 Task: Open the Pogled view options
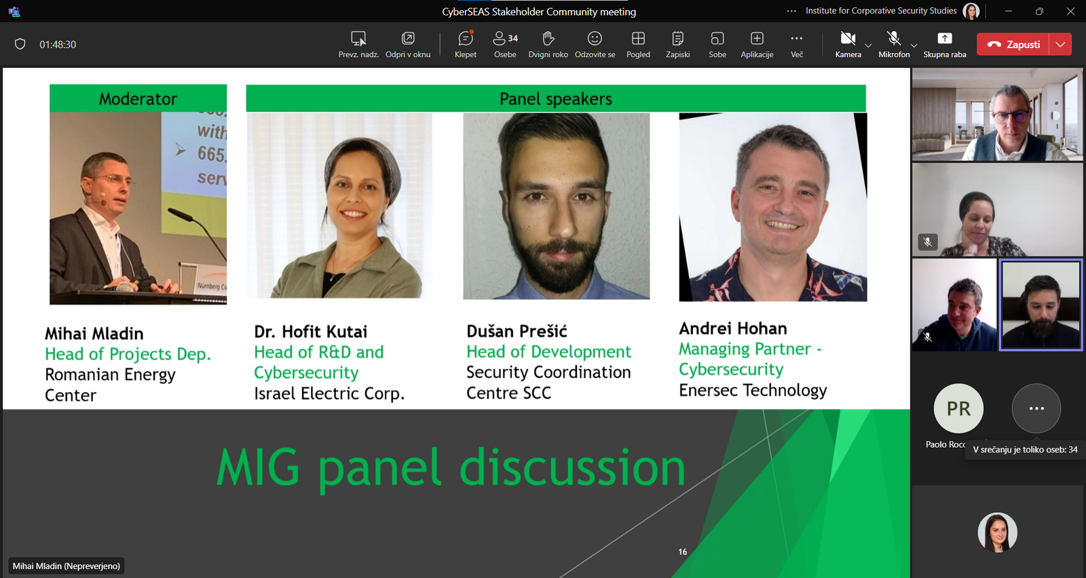pos(638,44)
